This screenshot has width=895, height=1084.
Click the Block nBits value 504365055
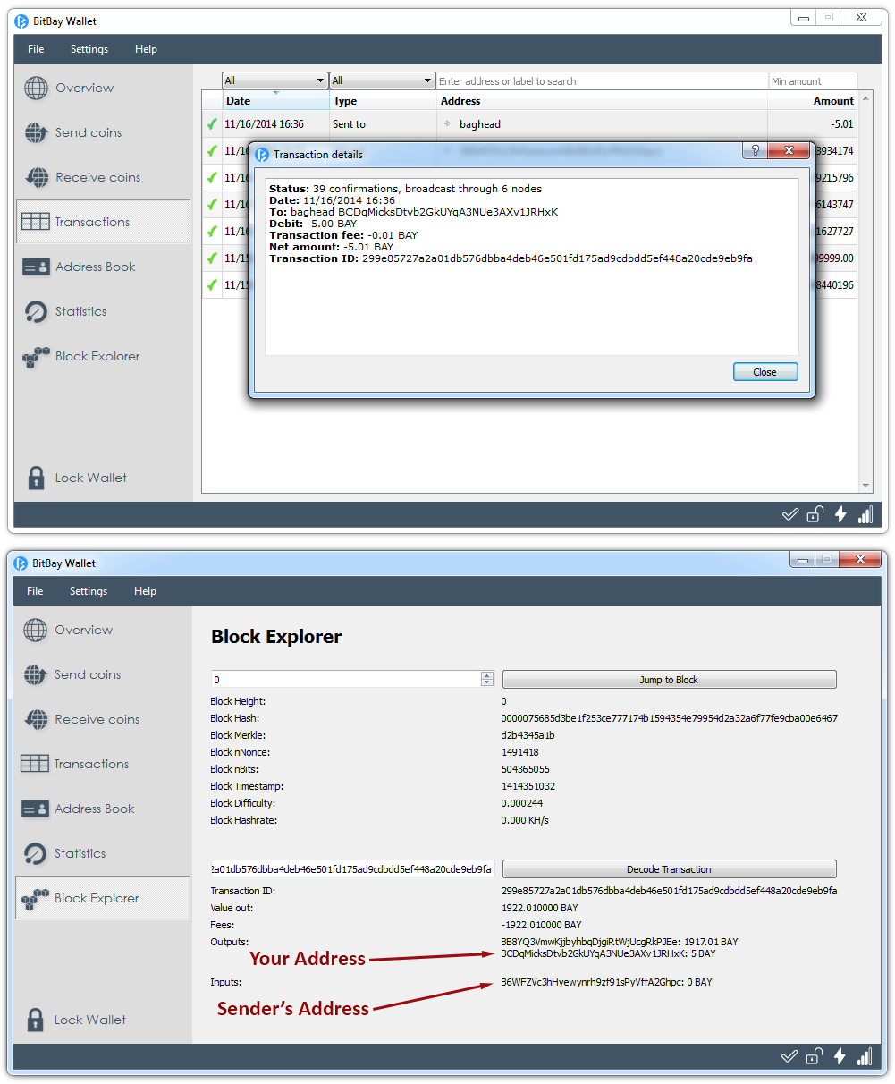526,769
